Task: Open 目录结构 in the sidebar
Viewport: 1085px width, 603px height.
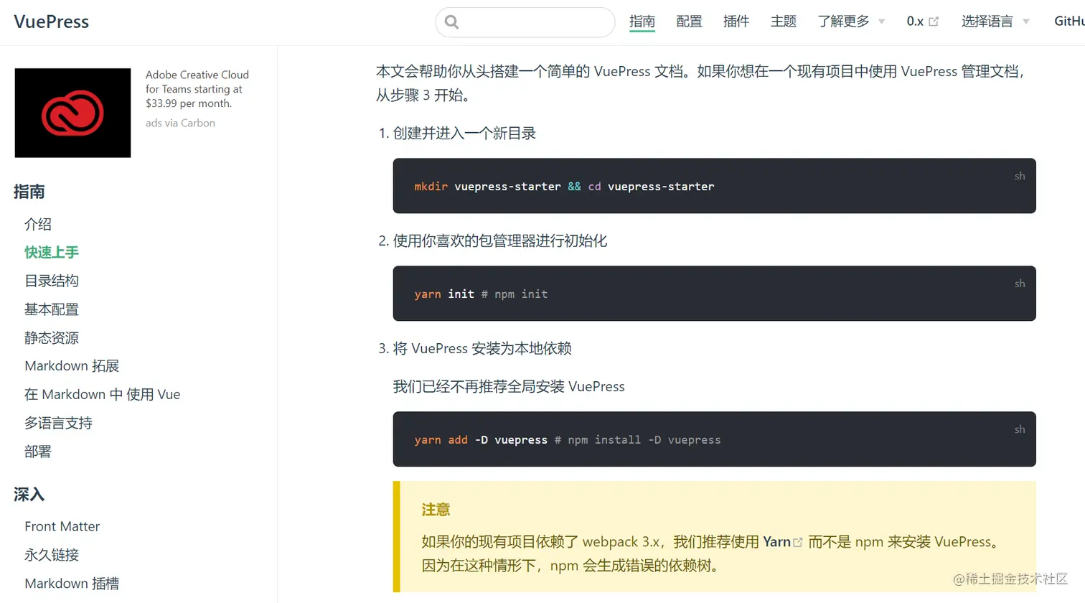Action: pyautogui.click(x=52, y=281)
